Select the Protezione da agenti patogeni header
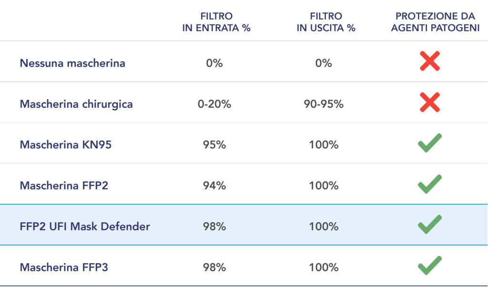The height and width of the screenshot is (287, 488). pyautogui.click(x=435, y=22)
